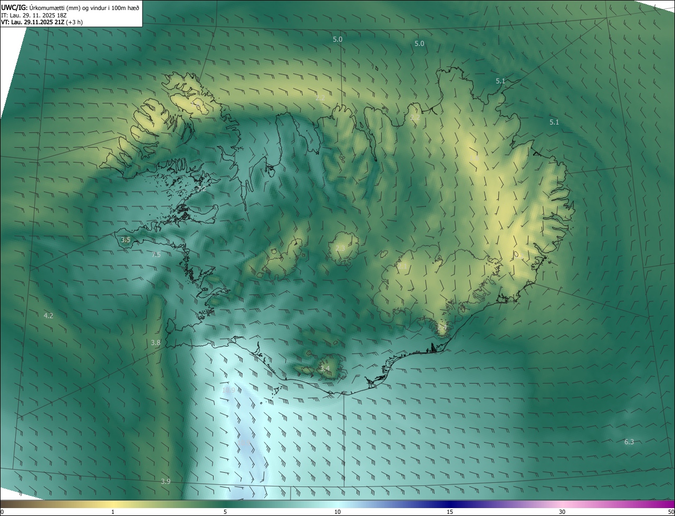Click the 3.8 value label near the coast
This screenshot has width=675, height=516.
[x=156, y=342]
